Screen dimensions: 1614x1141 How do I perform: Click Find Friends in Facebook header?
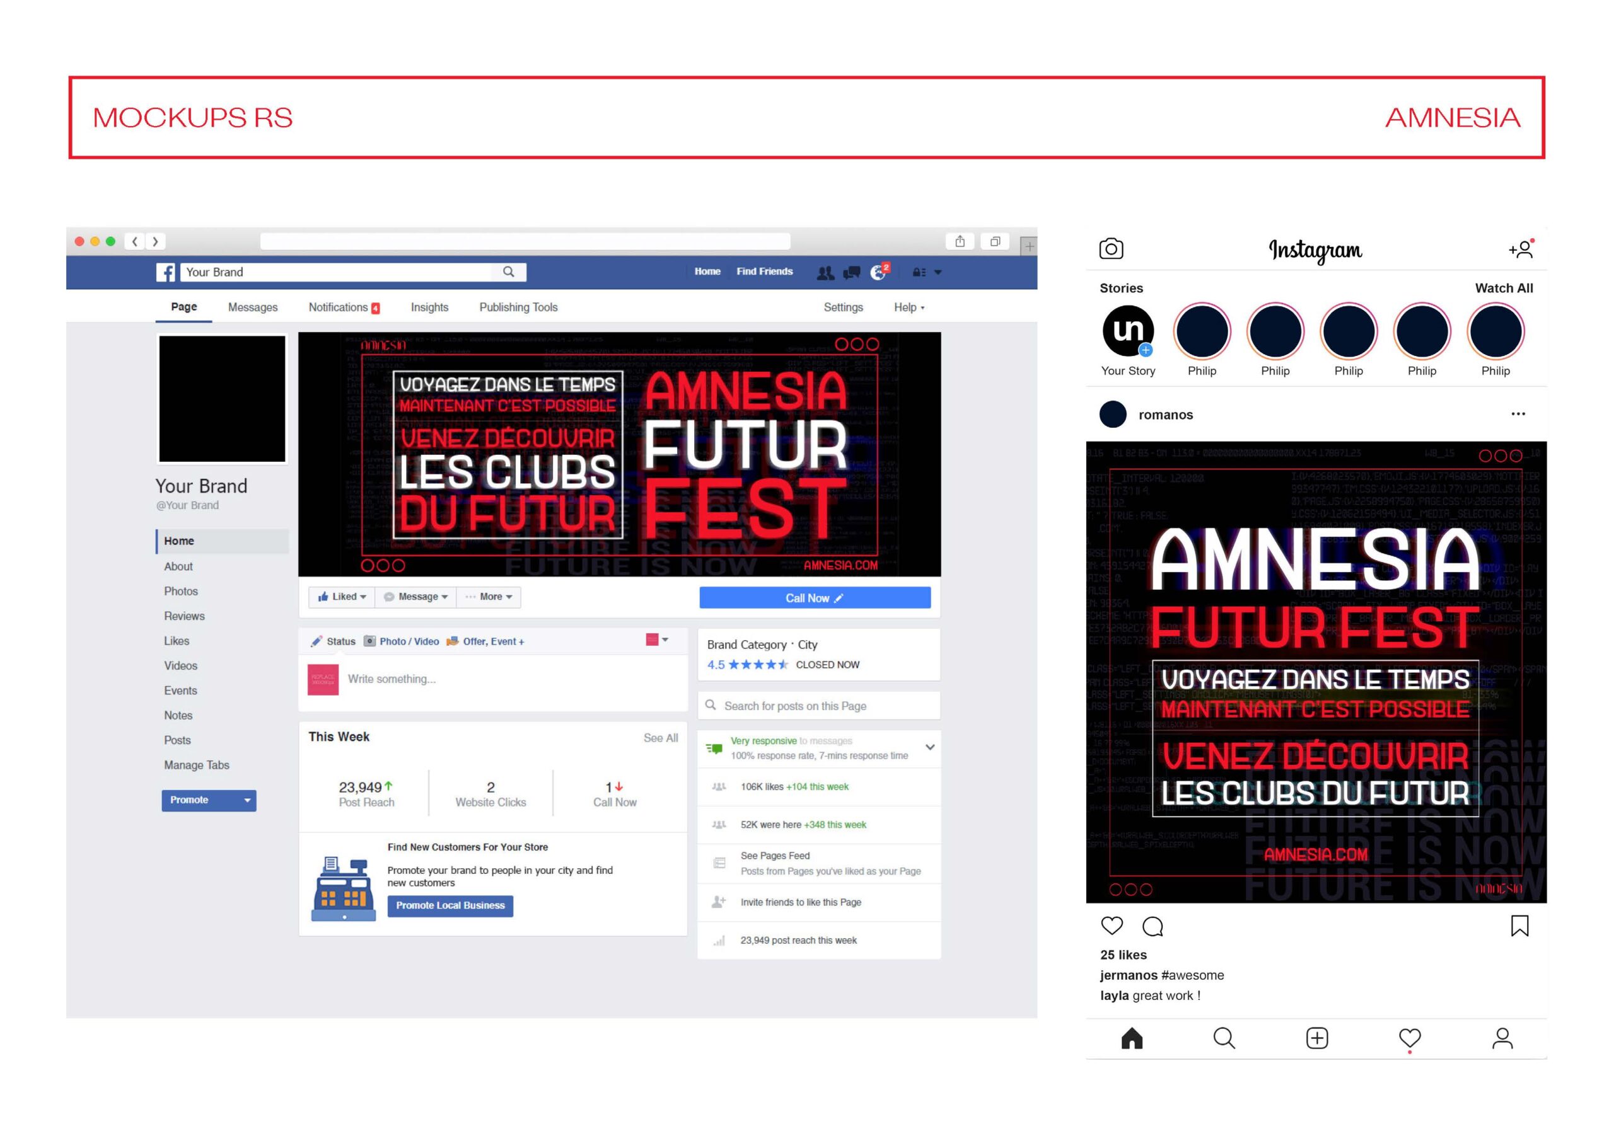(764, 271)
